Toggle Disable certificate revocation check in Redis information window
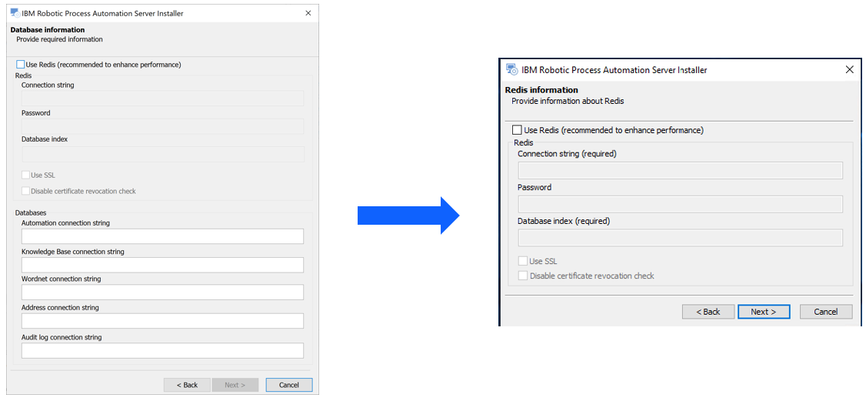This screenshot has width=866, height=401. tap(522, 276)
